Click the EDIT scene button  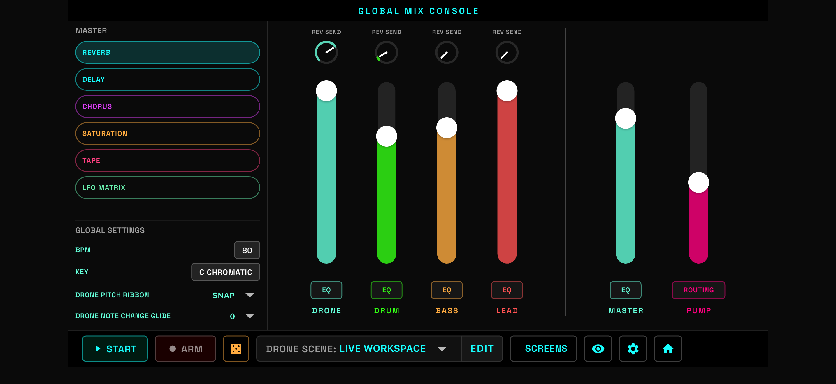482,349
